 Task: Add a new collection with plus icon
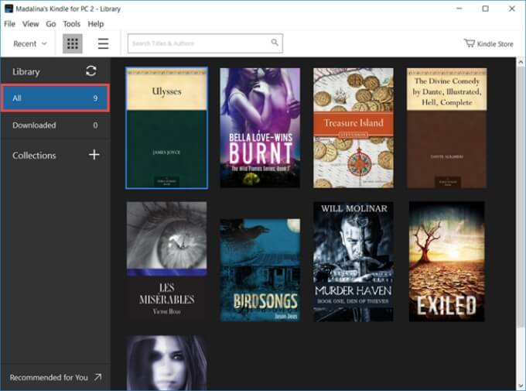click(x=94, y=155)
